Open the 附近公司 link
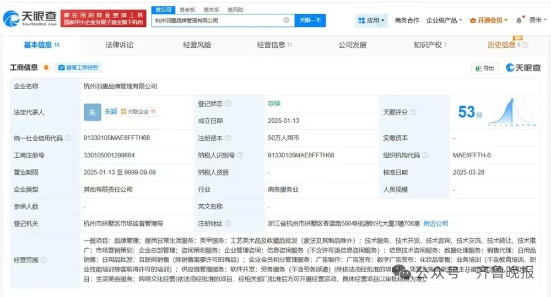 coord(436,223)
